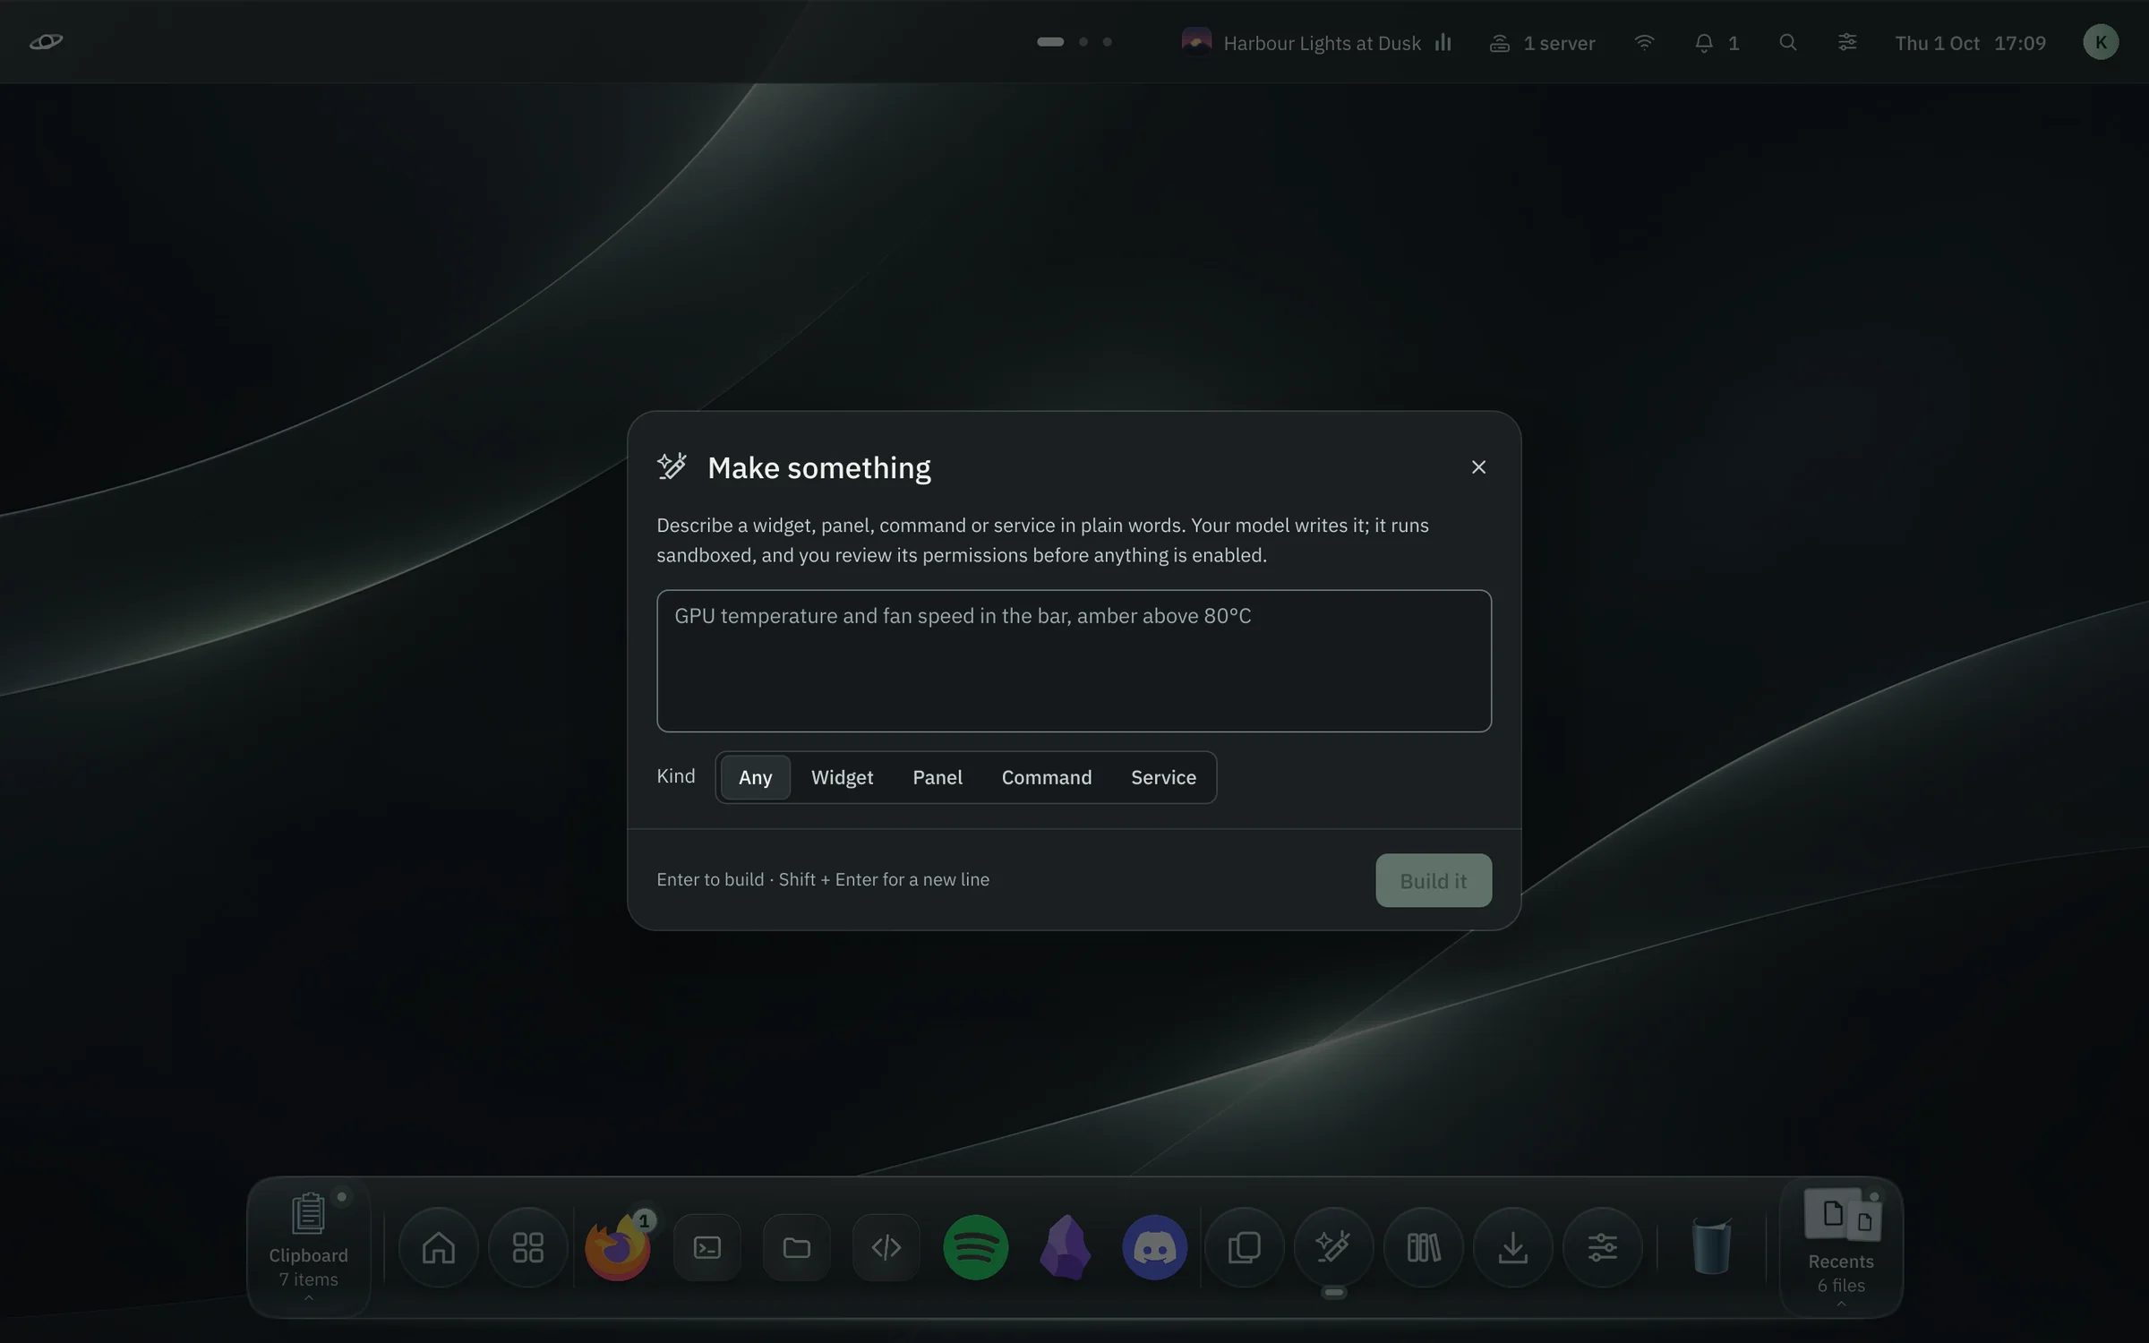Open quick settings sliders in top bar
Viewport: 2149px width, 1343px height.
coord(1847,42)
